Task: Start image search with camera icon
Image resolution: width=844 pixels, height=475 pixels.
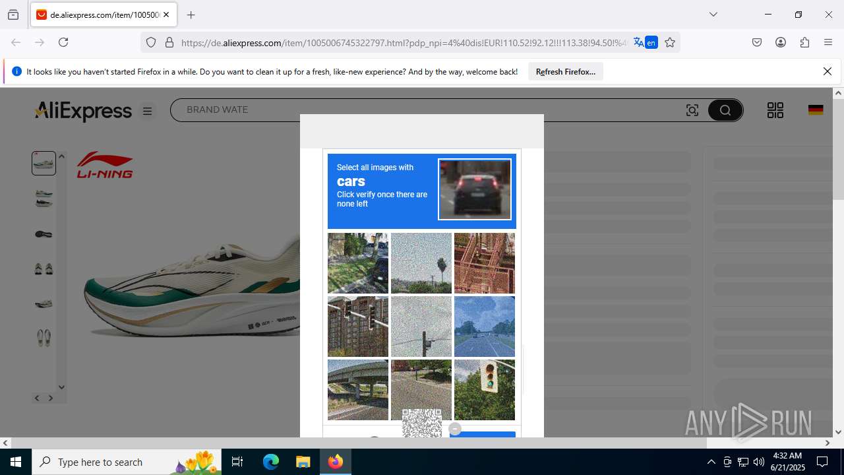Action: click(x=692, y=110)
